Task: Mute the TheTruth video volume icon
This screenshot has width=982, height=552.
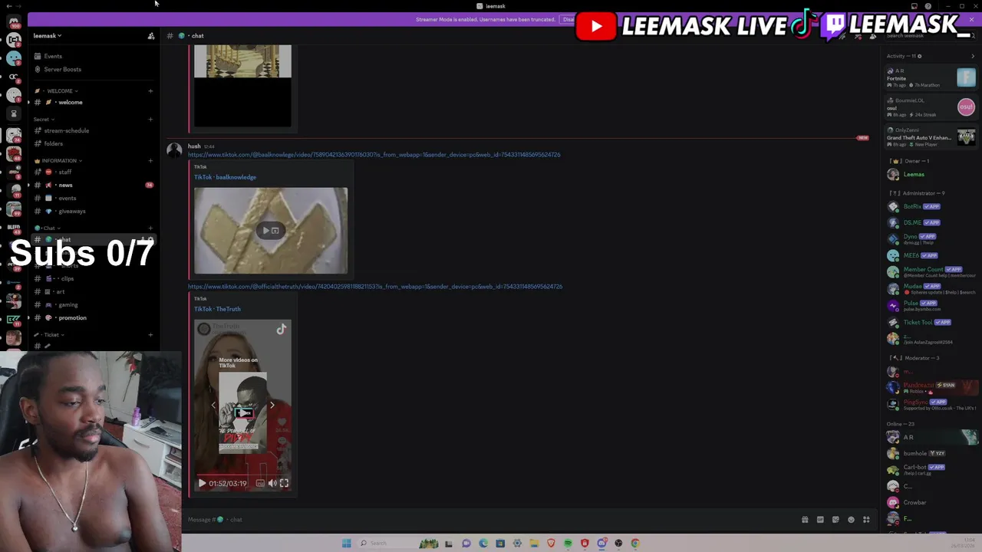Action: 272,483
